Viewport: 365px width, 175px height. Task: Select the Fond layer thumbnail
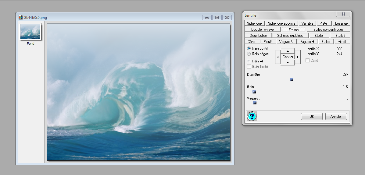30,32
